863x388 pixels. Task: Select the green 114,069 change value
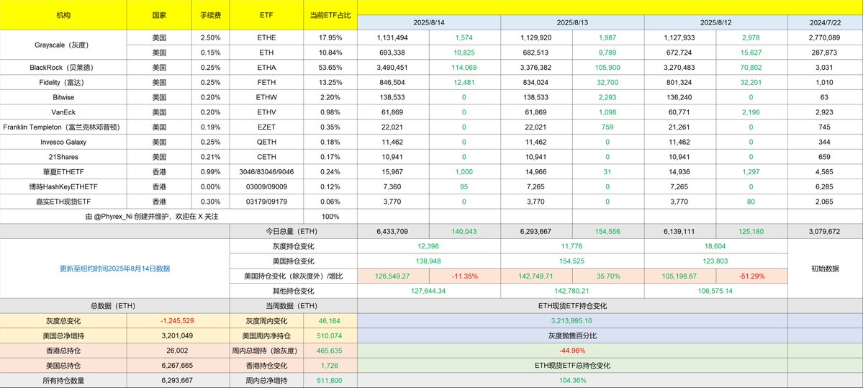pos(464,68)
